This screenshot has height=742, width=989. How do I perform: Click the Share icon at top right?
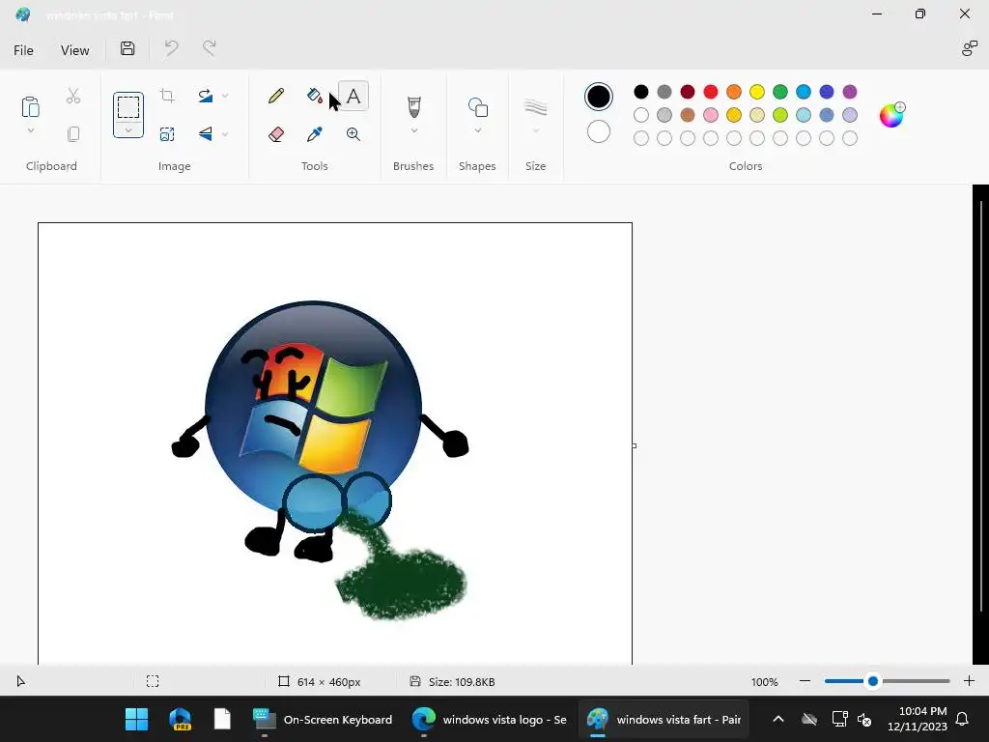click(x=969, y=48)
